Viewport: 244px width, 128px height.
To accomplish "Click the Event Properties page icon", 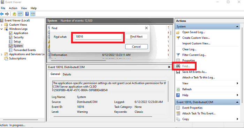I will tap(178, 108).
